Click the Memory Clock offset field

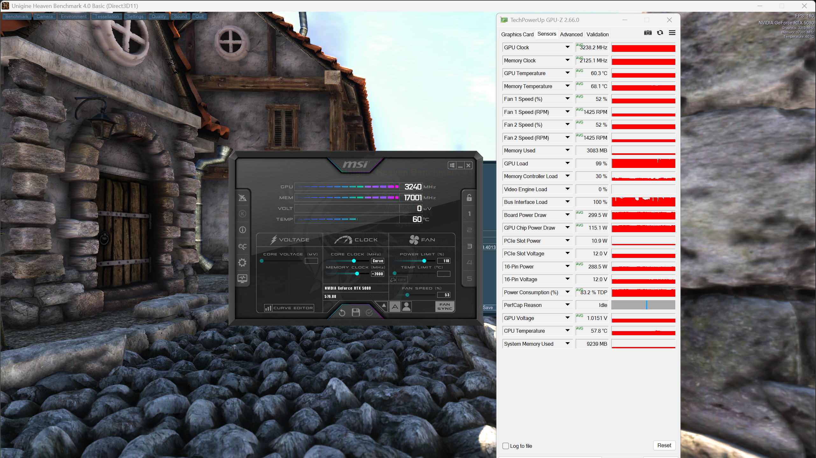pos(377,274)
